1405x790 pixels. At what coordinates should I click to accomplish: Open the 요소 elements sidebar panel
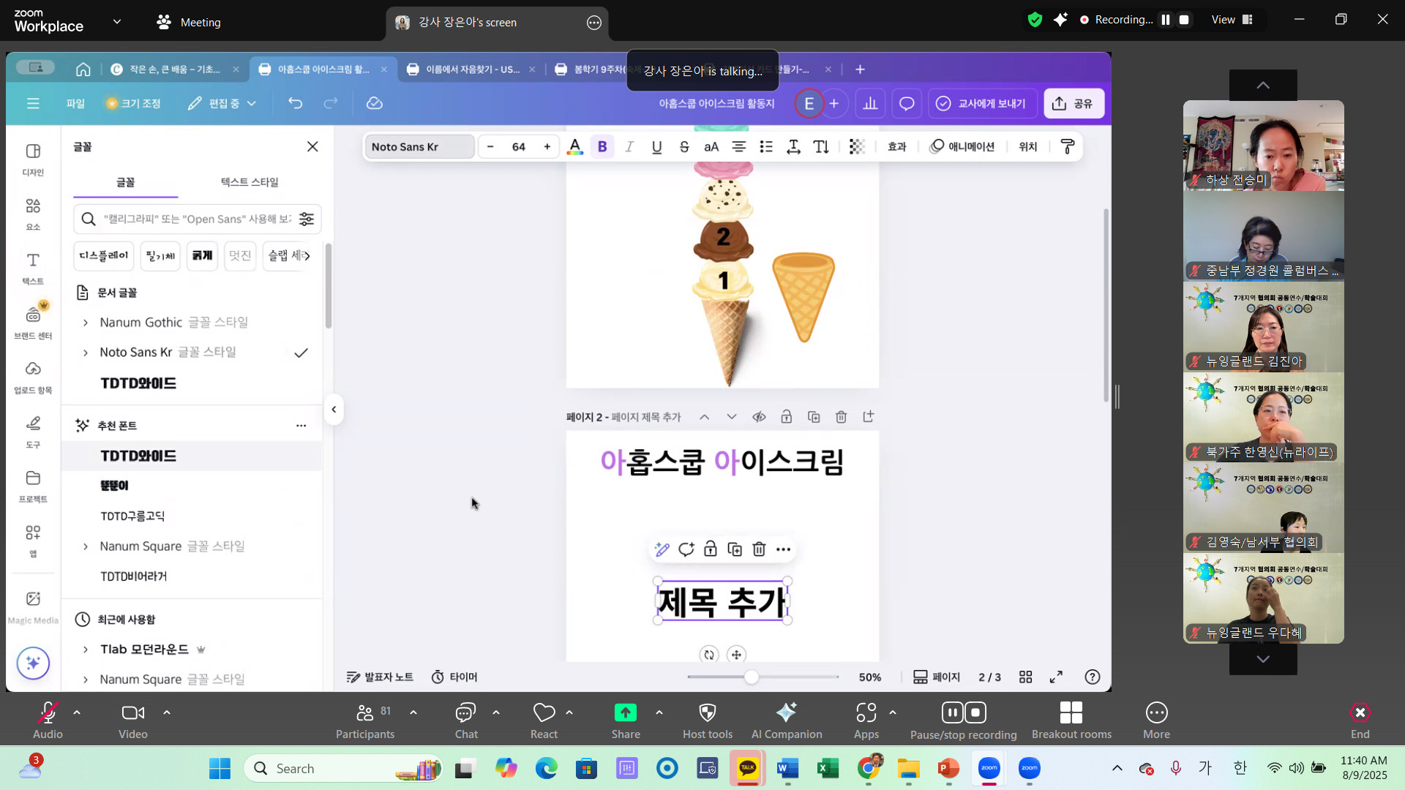click(x=33, y=214)
